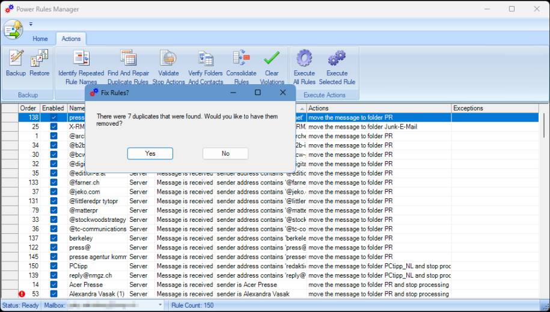550x312 pixels.
Task: Sort by the Order column header
Action: click(x=29, y=108)
